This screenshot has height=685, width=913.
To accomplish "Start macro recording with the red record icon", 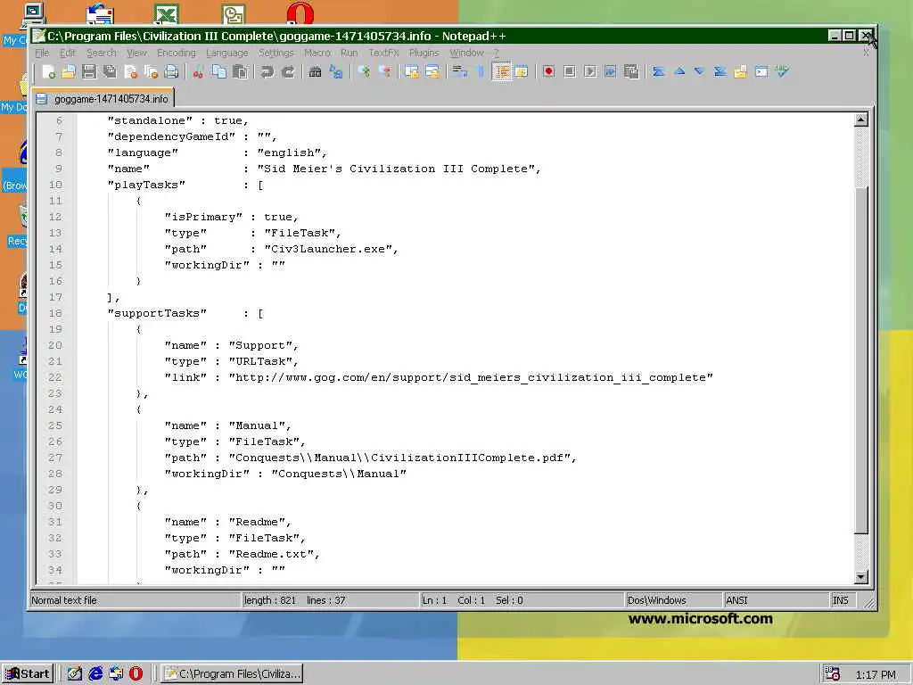I will [548, 71].
